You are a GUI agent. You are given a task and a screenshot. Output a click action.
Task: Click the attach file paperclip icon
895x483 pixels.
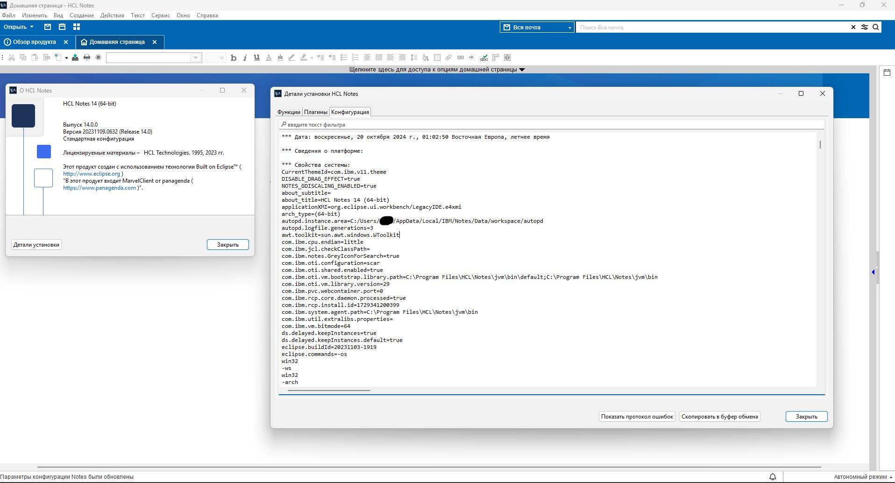[x=448, y=57]
